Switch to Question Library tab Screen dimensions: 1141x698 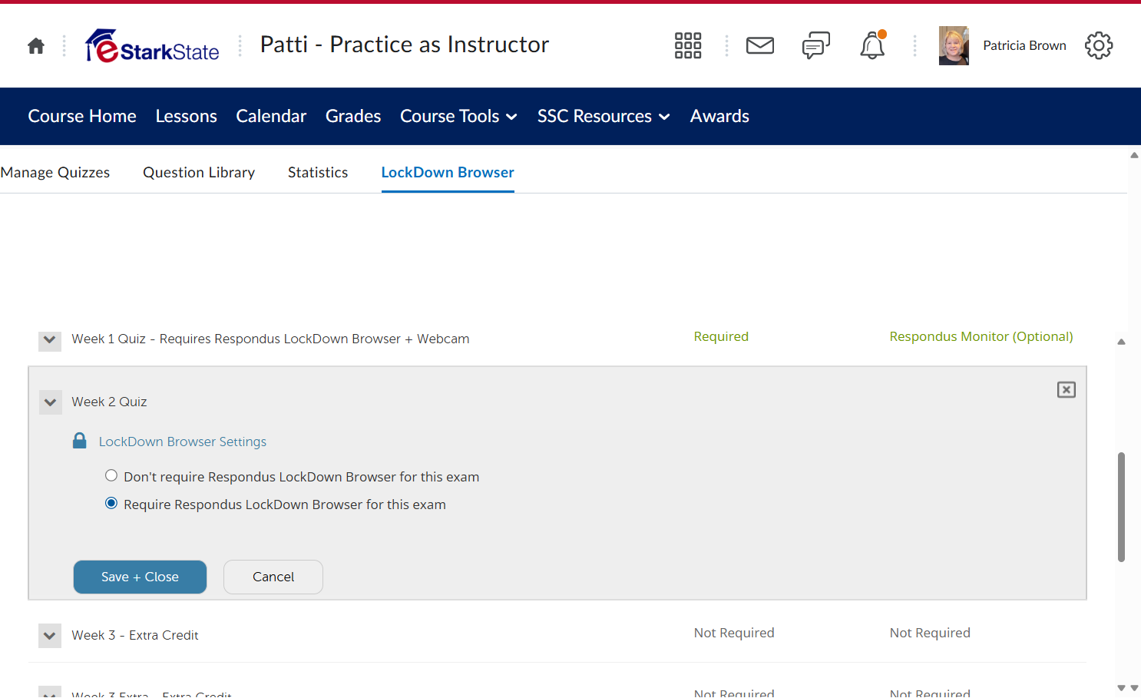[199, 173]
